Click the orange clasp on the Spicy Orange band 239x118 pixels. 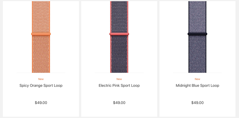point(41,34)
